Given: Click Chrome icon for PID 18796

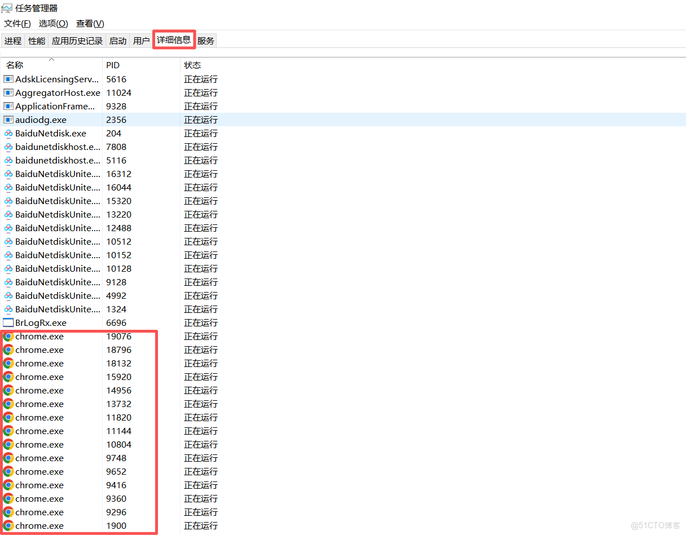Looking at the screenshot, I should pyautogui.click(x=8, y=350).
